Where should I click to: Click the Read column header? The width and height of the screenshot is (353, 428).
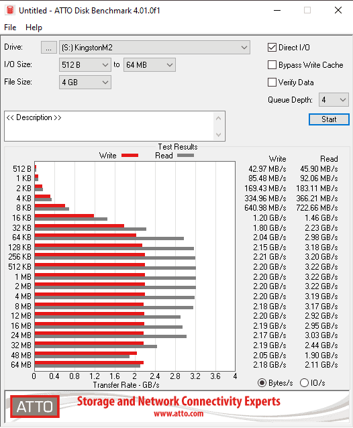tap(329, 159)
